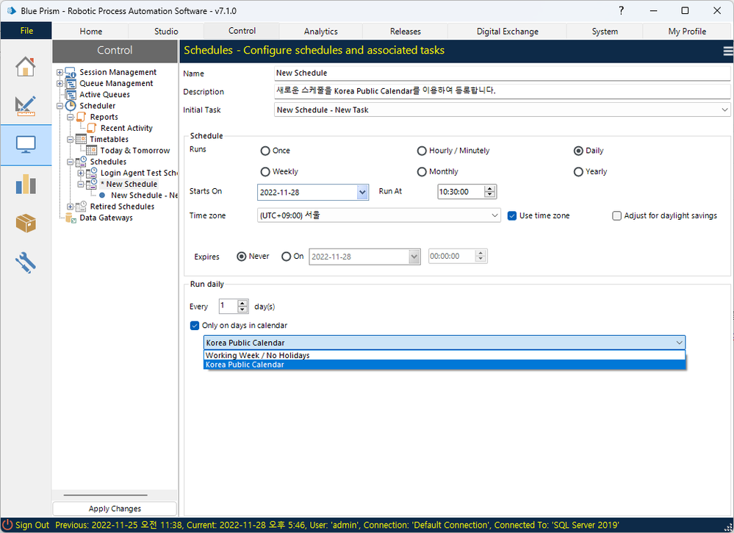The width and height of the screenshot is (734, 533).
Task: Click the Today & Tomorrow timetable icon
Action: point(92,151)
